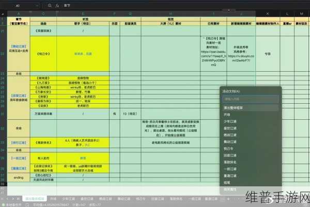Viewport: 310px width, 207px height.
Task: Click the A1 name box
Action: tap(18, 6)
